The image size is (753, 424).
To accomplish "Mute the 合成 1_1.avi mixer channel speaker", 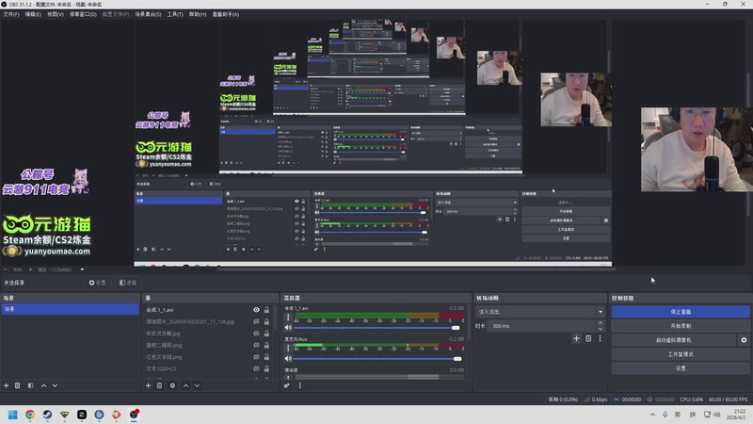I will [x=288, y=328].
